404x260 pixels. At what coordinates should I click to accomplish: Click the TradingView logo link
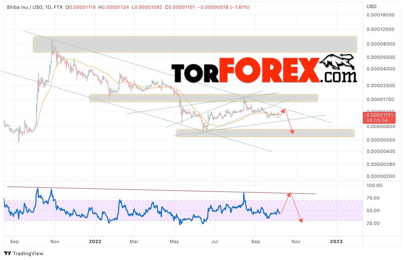(x=24, y=254)
